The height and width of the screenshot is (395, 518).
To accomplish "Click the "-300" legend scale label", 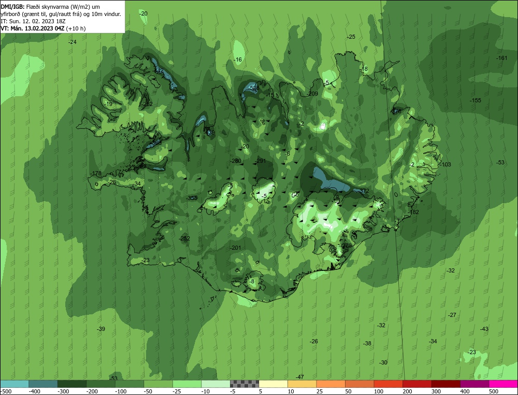I will click(x=63, y=391).
